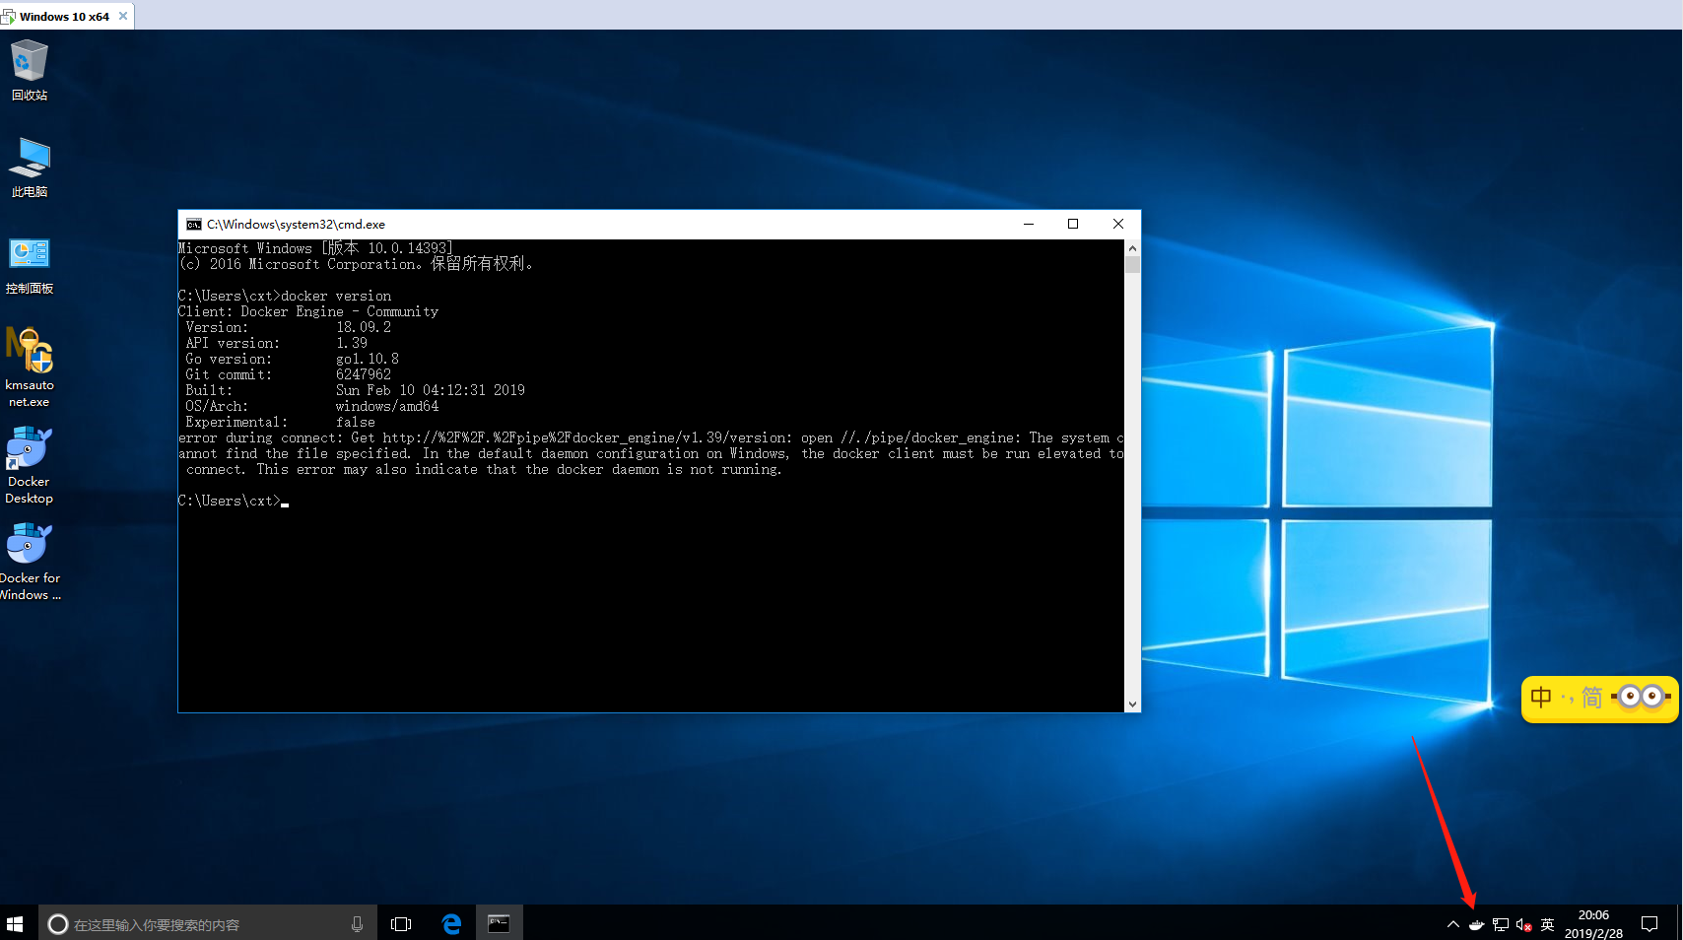Open the Windows Start menu

(x=15, y=923)
